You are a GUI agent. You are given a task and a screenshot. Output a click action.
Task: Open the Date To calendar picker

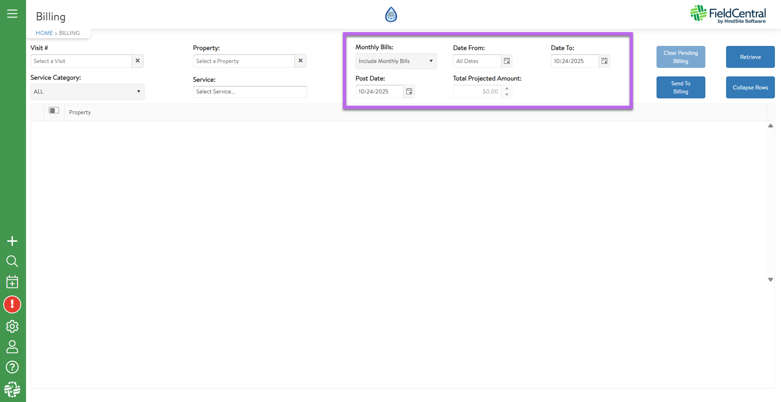[x=604, y=61]
